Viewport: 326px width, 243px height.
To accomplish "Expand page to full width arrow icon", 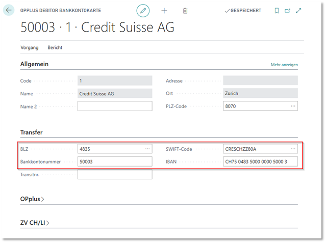I will [x=298, y=11].
